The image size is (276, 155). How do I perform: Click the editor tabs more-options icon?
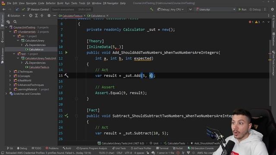[x=269, y=16]
